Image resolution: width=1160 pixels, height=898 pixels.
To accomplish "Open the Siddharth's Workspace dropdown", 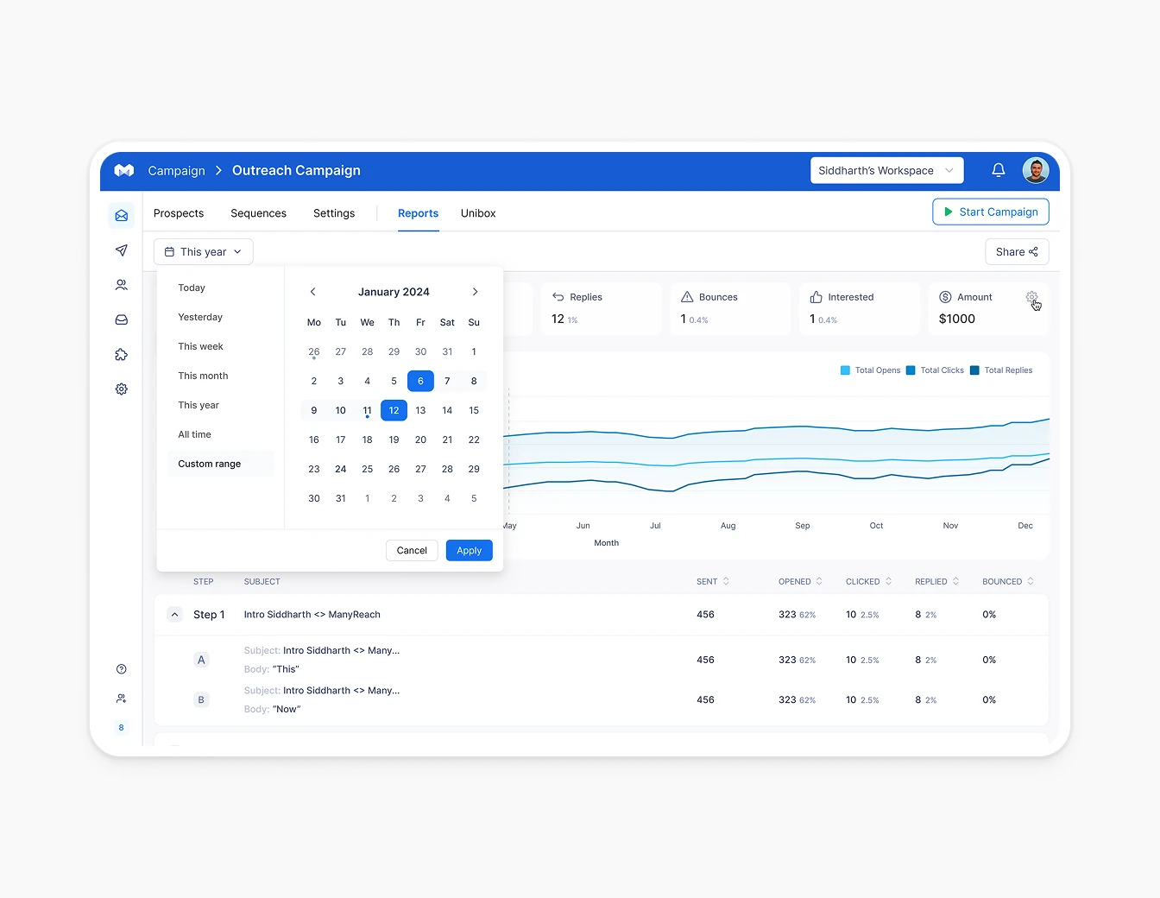I will click(886, 170).
